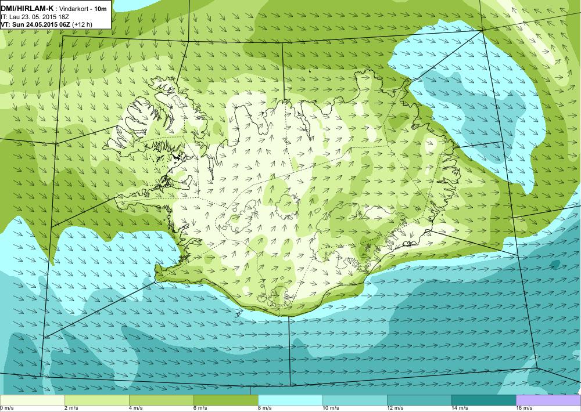
Task: Click the '16 m/s' legend label
Action: click(x=524, y=409)
